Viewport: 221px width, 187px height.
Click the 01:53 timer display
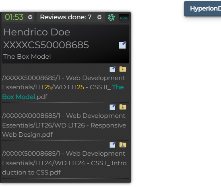pos(14,17)
